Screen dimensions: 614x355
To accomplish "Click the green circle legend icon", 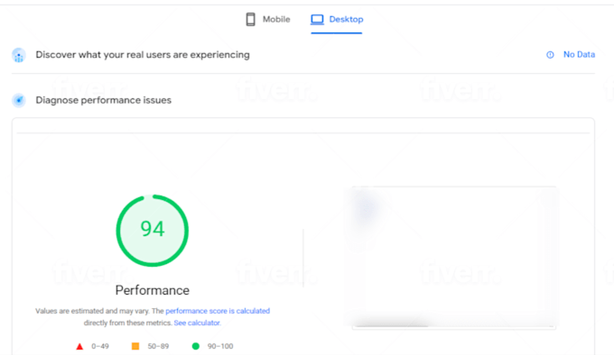I will click(196, 346).
